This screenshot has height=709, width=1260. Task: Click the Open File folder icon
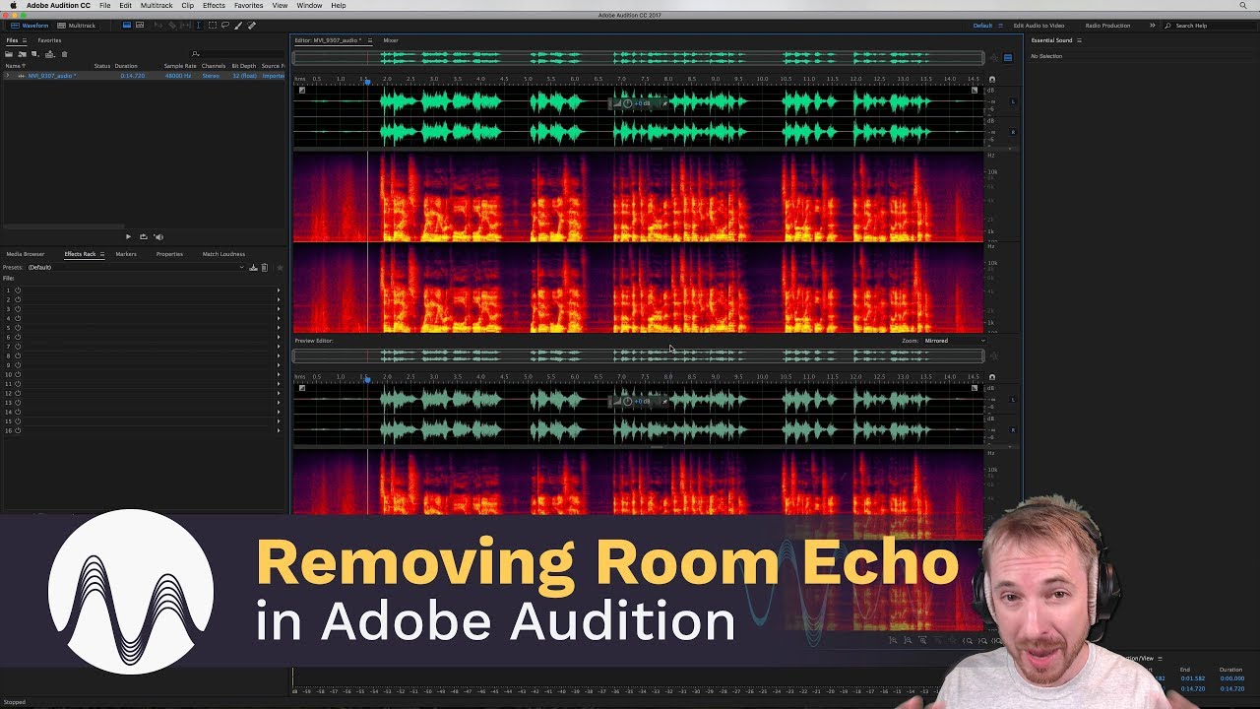[x=9, y=54]
